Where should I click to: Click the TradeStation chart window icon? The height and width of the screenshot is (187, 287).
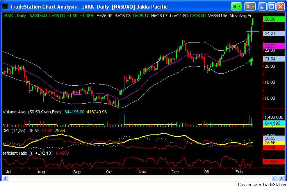[x=5, y=7]
